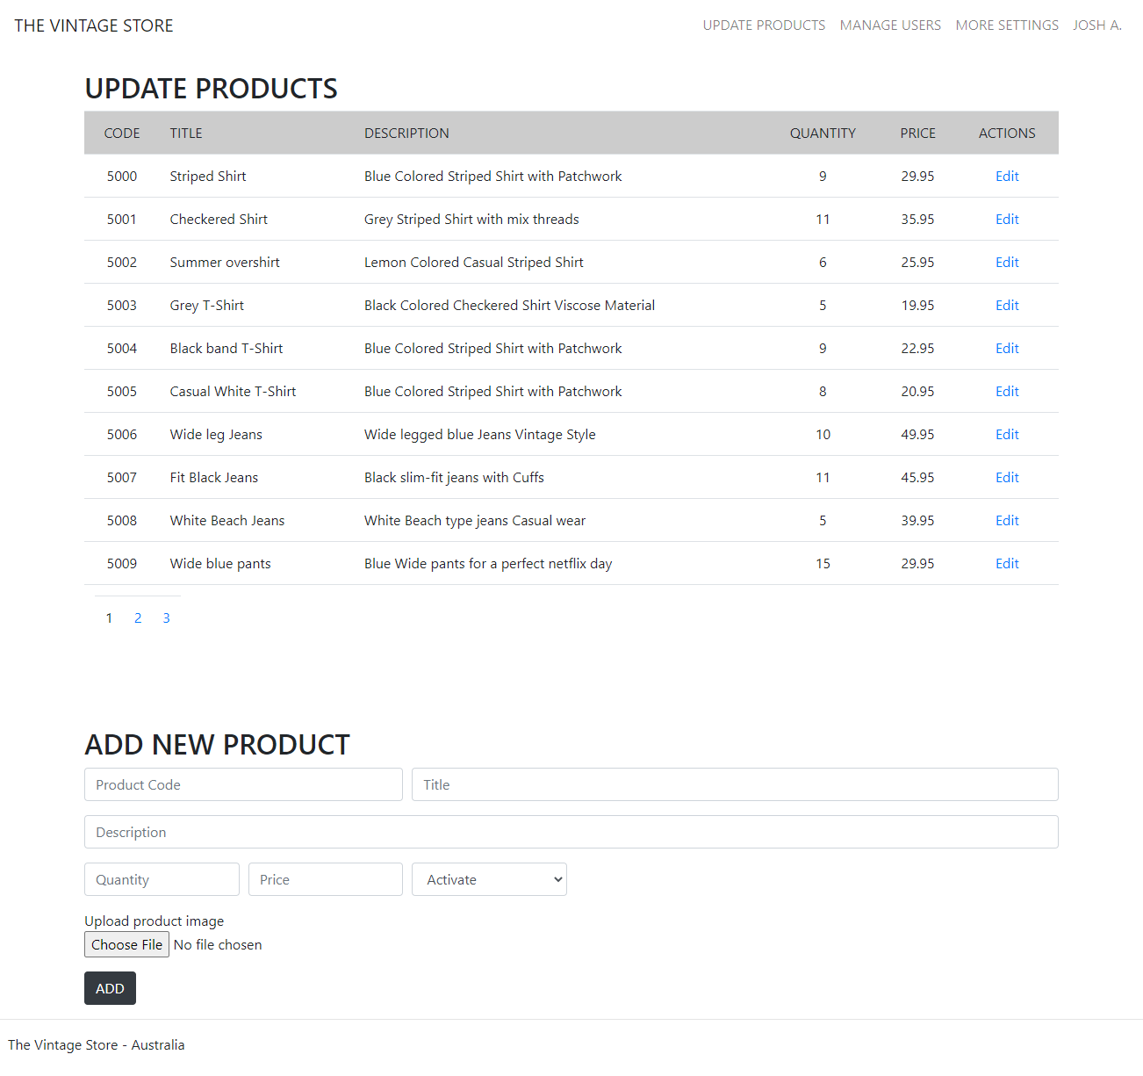Click the Price input field
This screenshot has width=1143, height=1076.
click(x=325, y=879)
